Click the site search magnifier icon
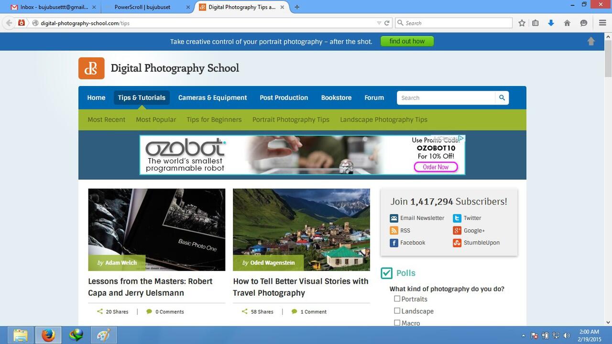 click(x=502, y=97)
